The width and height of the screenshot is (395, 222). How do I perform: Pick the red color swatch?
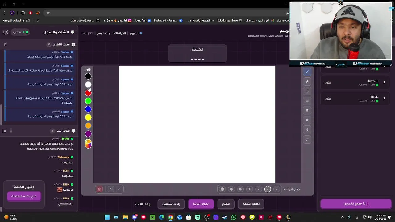88,93
